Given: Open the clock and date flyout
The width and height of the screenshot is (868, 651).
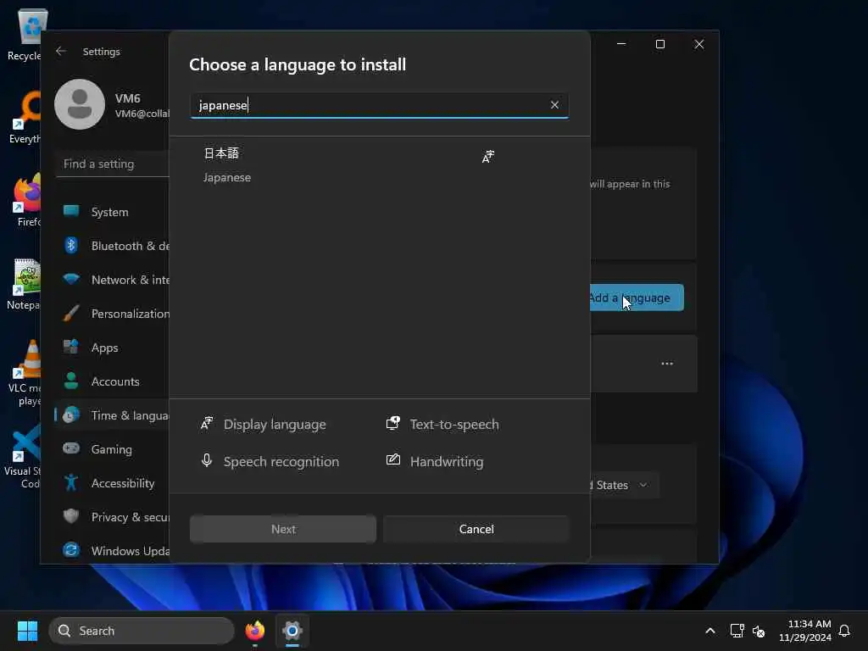Looking at the screenshot, I should click(x=805, y=631).
